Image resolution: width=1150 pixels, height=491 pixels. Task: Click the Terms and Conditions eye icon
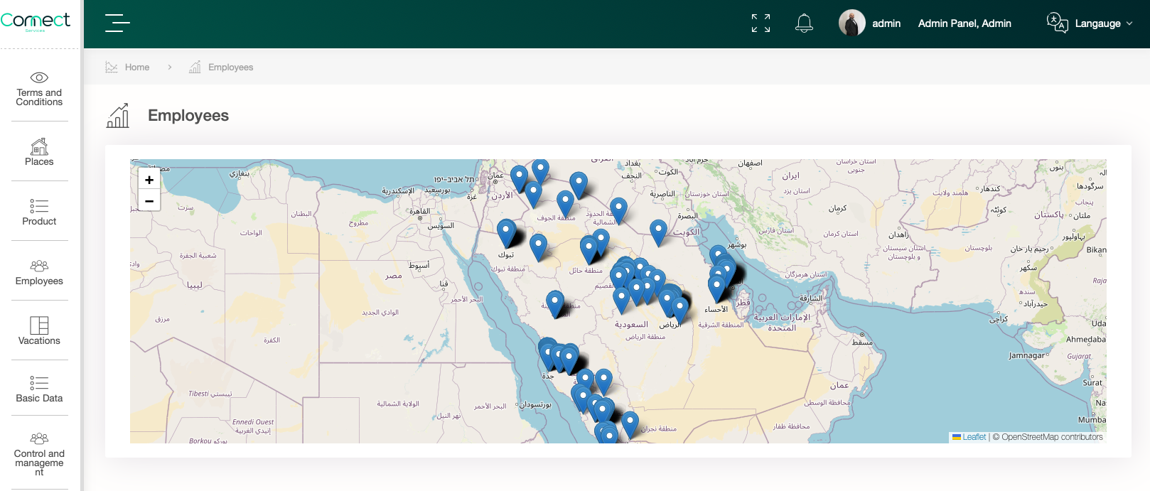pos(39,77)
